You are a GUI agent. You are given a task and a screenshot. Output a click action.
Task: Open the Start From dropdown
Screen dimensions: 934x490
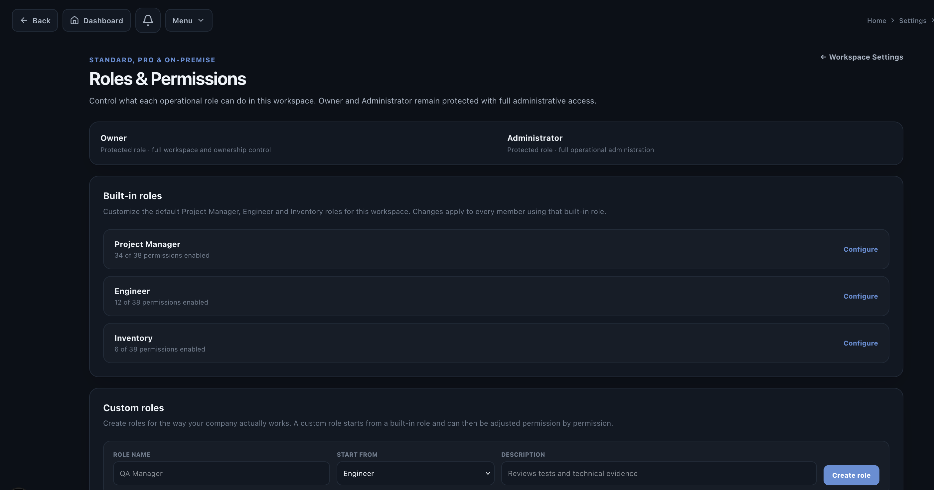click(415, 473)
